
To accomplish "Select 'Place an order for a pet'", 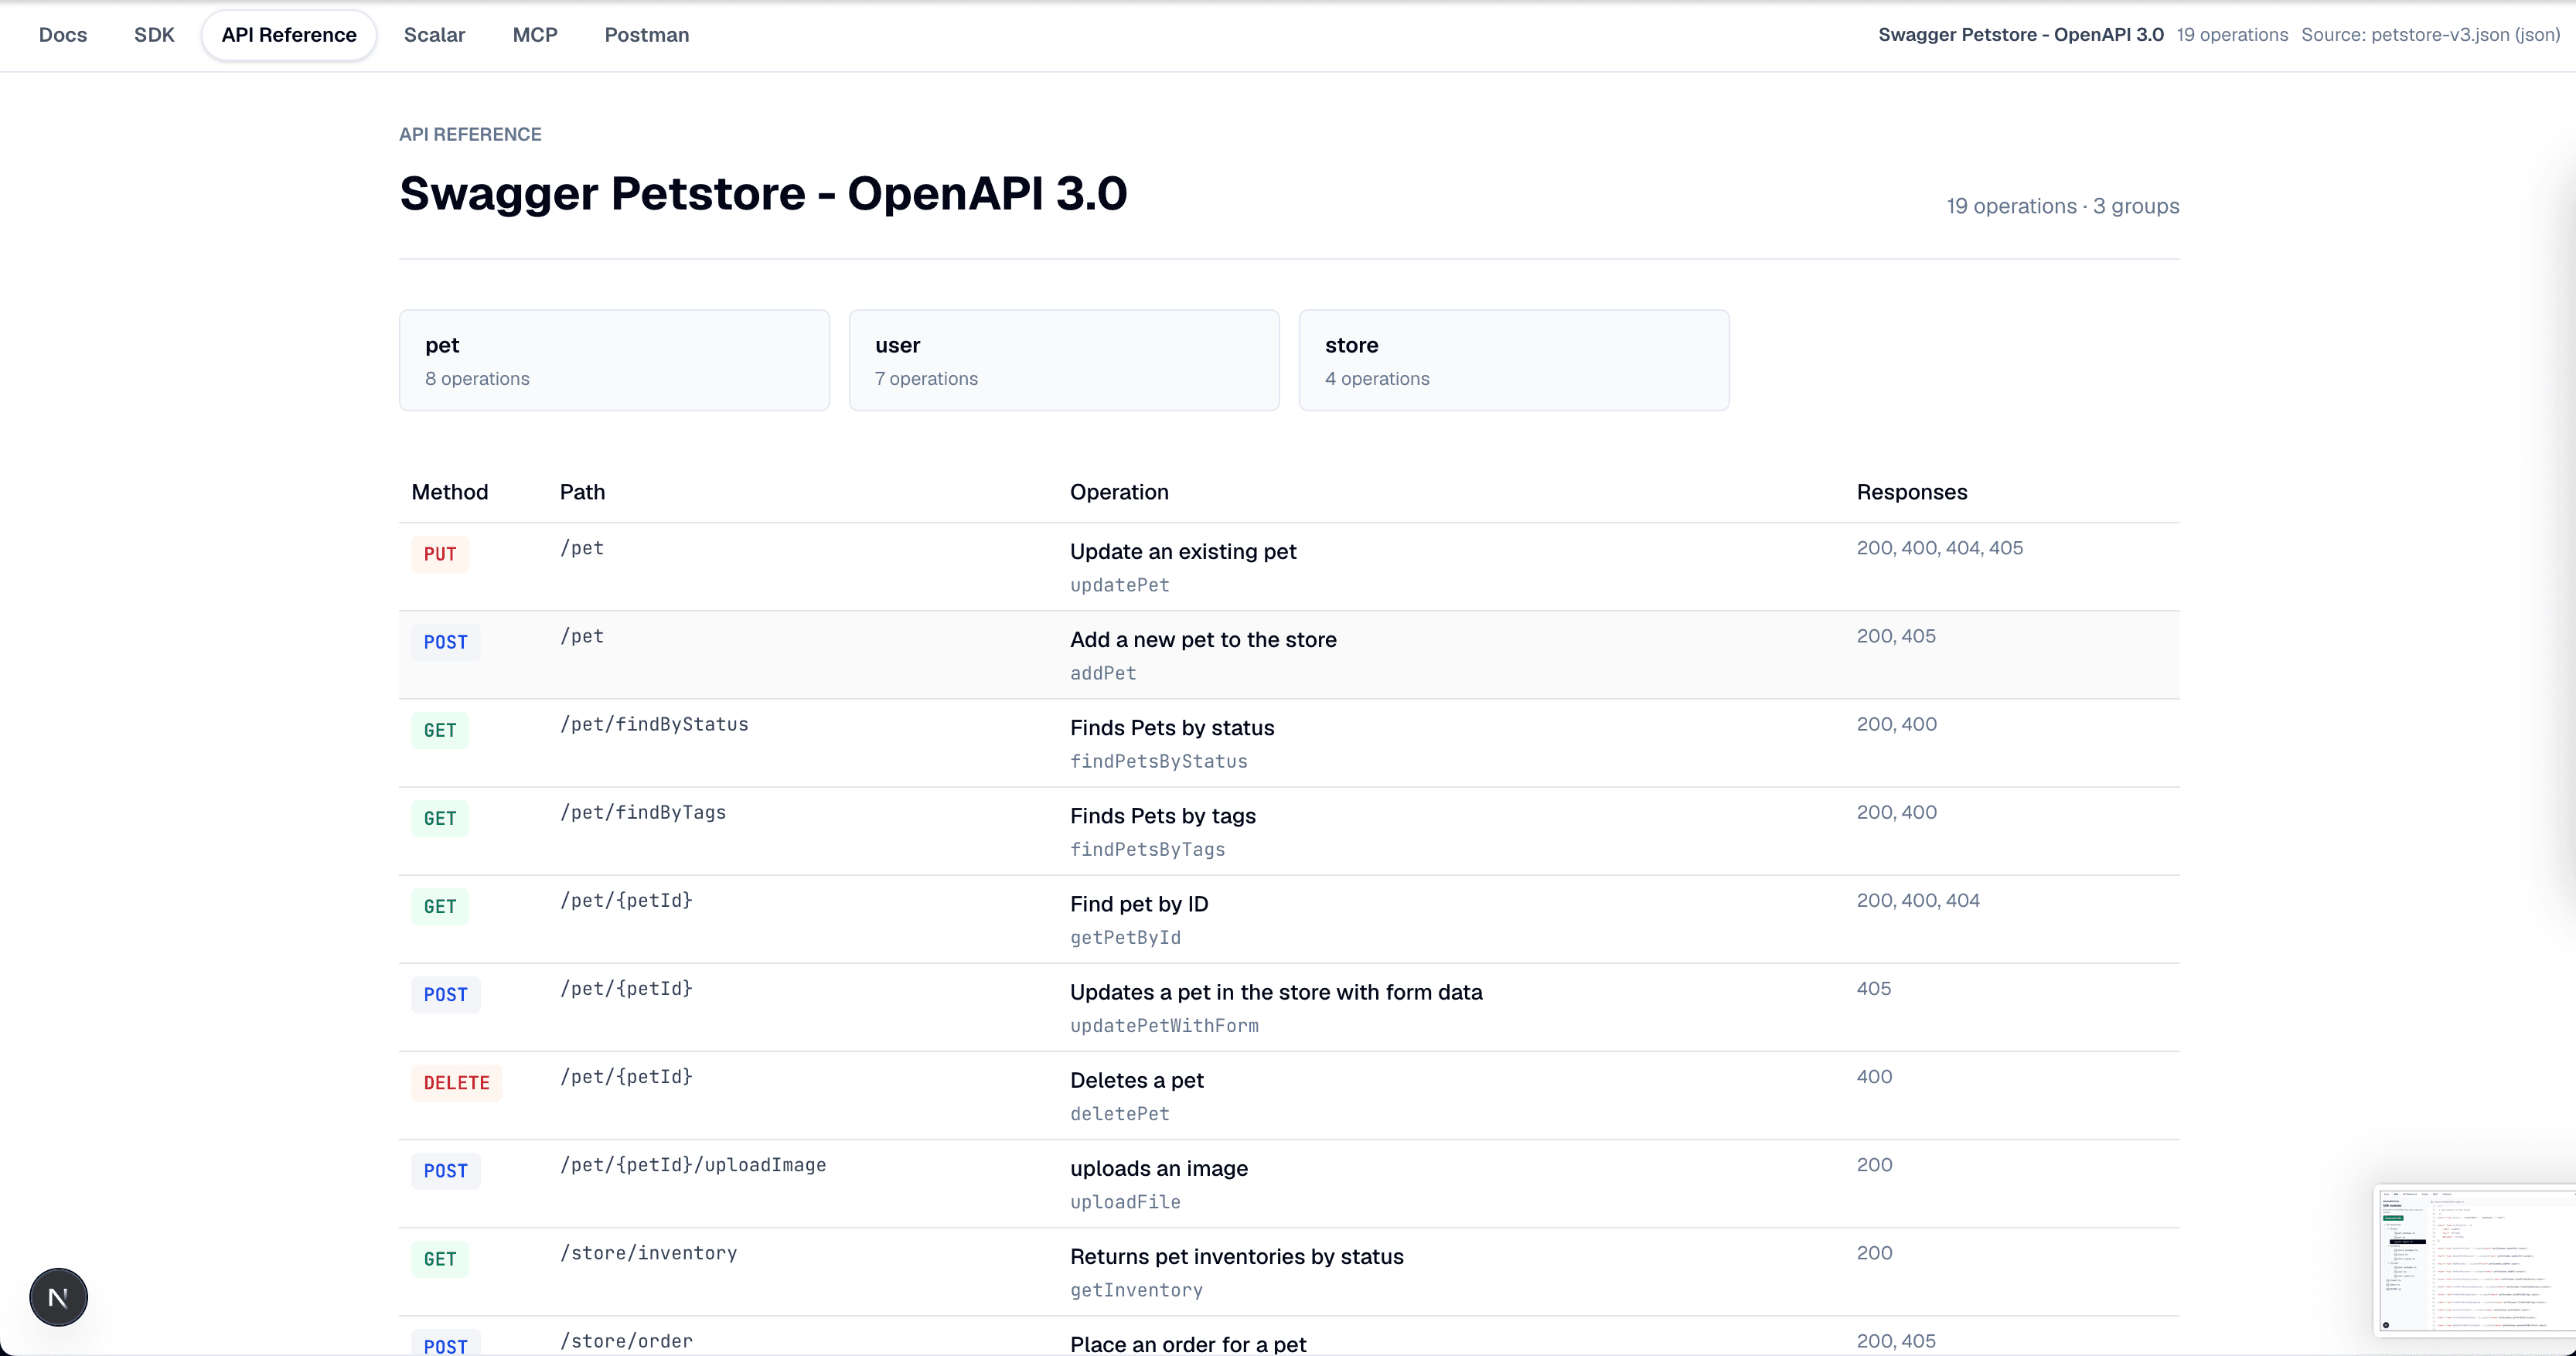I will (1188, 1344).
